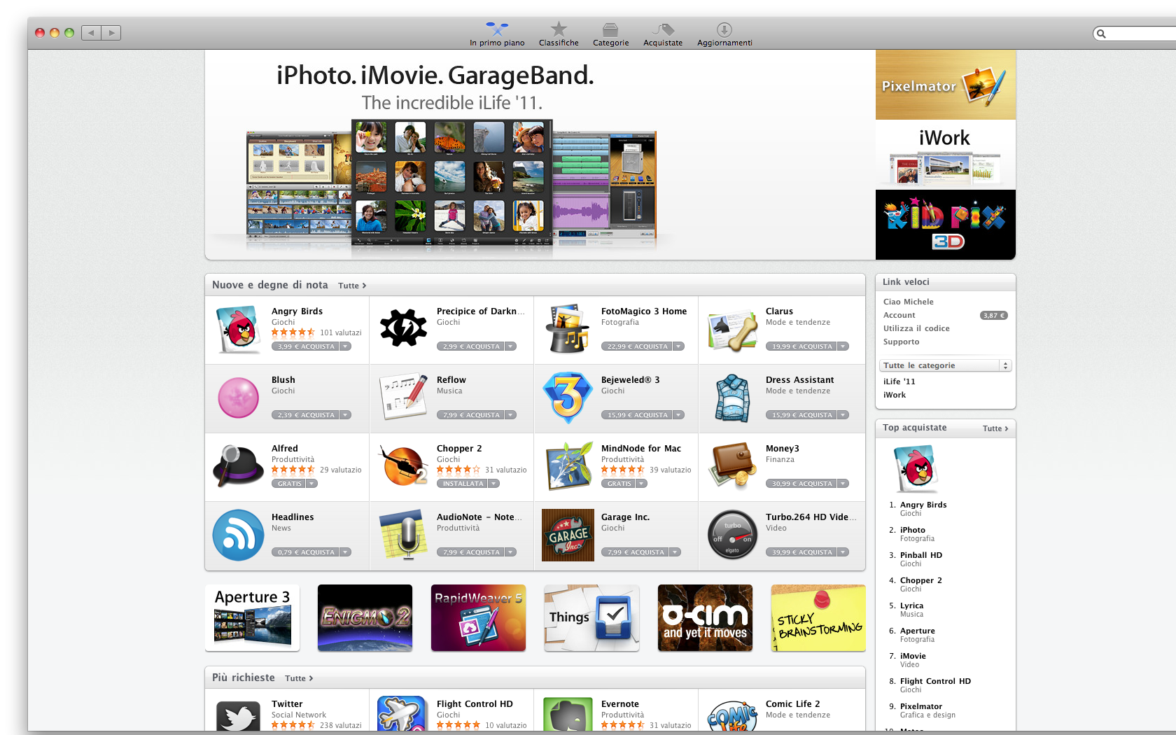Open dropdown arrow beside Angry Birds price
The height and width of the screenshot is (735, 1176).
click(x=346, y=346)
